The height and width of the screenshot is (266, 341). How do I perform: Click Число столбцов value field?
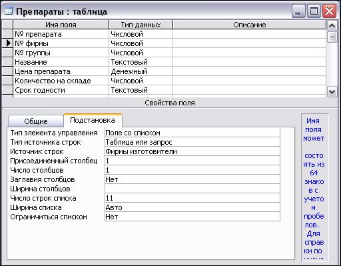click(x=192, y=170)
